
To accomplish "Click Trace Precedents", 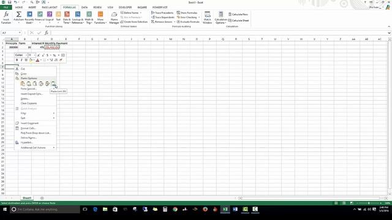I will coord(162,13).
